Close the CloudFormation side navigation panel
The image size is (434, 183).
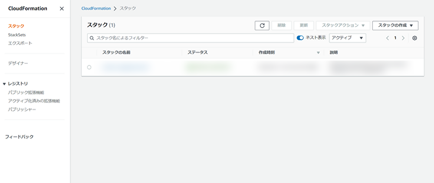point(62,9)
